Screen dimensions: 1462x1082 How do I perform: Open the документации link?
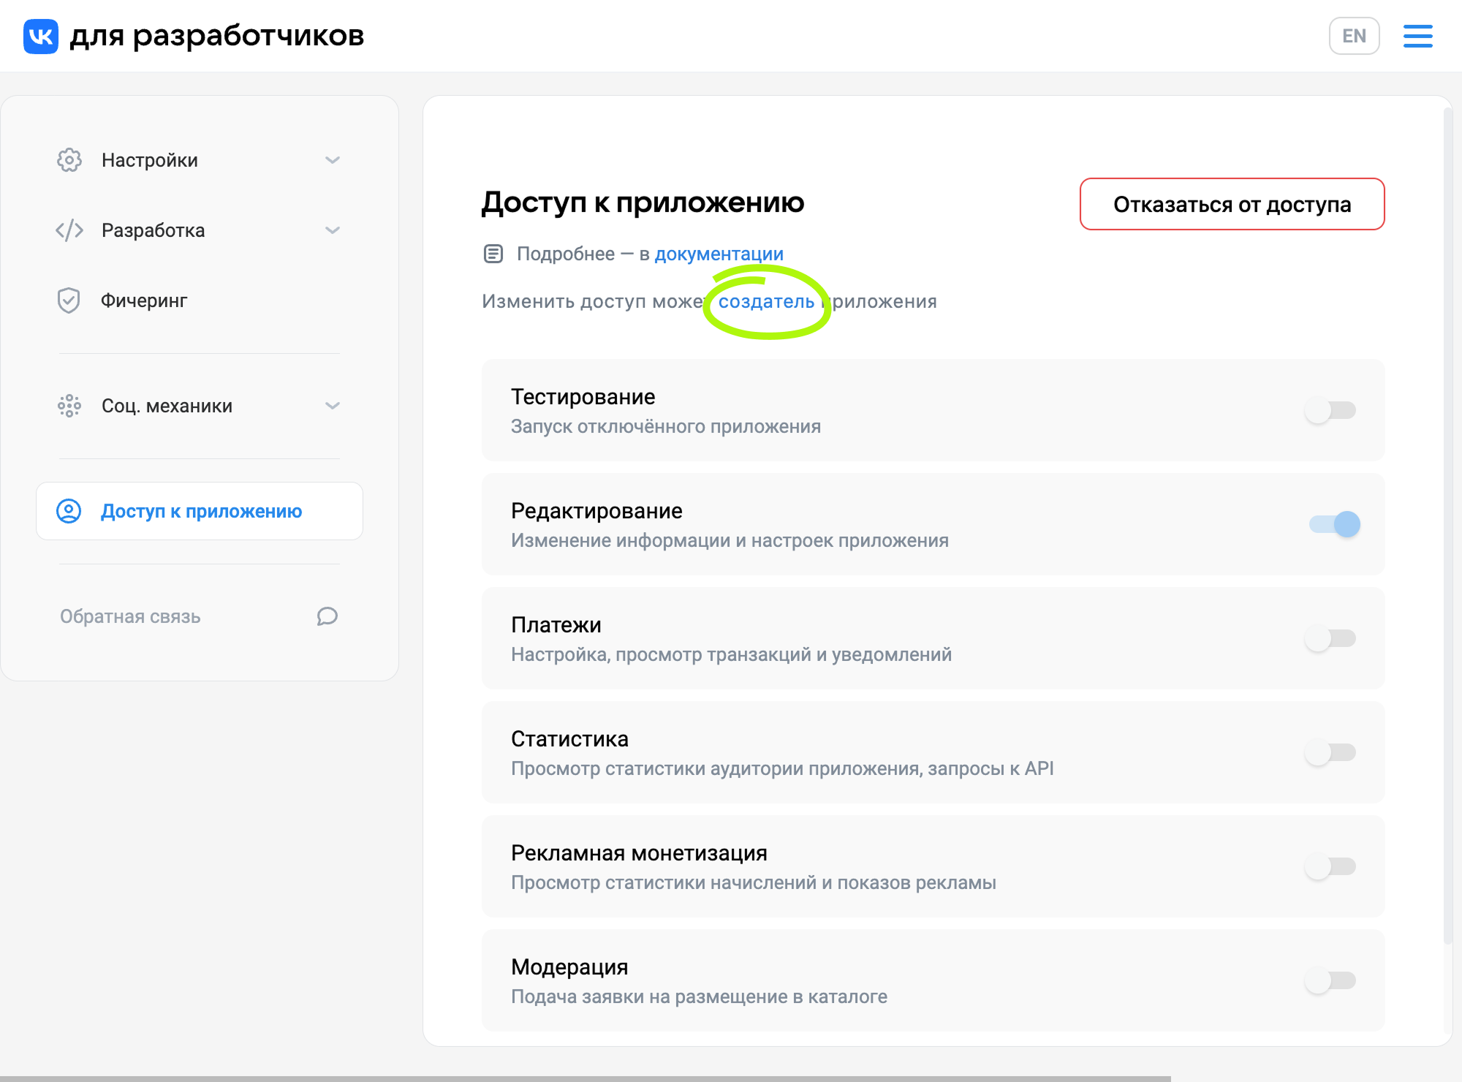pyautogui.click(x=719, y=254)
